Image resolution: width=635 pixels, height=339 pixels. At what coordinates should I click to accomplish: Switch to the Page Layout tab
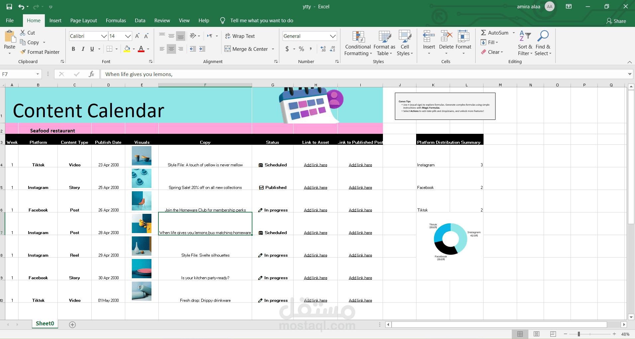pyautogui.click(x=84, y=21)
